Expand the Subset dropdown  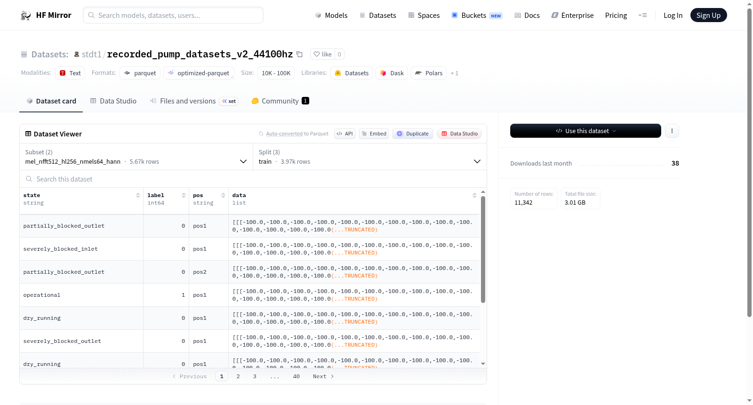136,157
